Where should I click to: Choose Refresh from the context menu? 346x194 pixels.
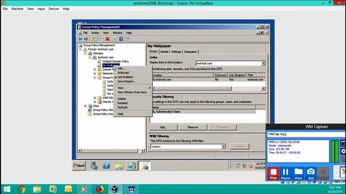(x=123, y=107)
